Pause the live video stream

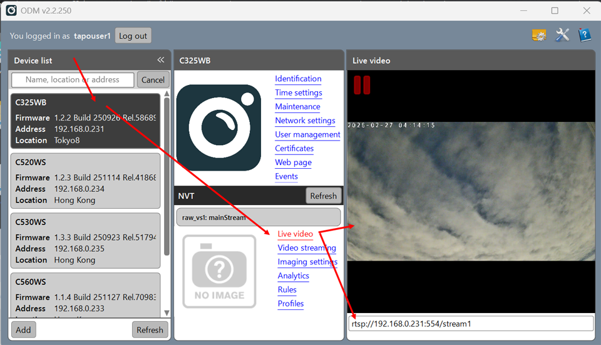pyautogui.click(x=362, y=85)
